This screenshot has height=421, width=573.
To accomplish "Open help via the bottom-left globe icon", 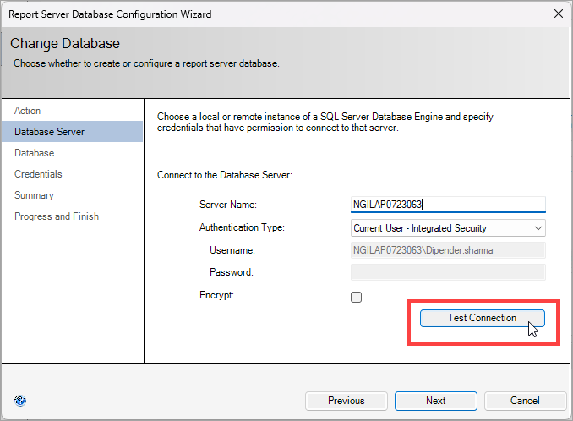I will [x=20, y=401].
